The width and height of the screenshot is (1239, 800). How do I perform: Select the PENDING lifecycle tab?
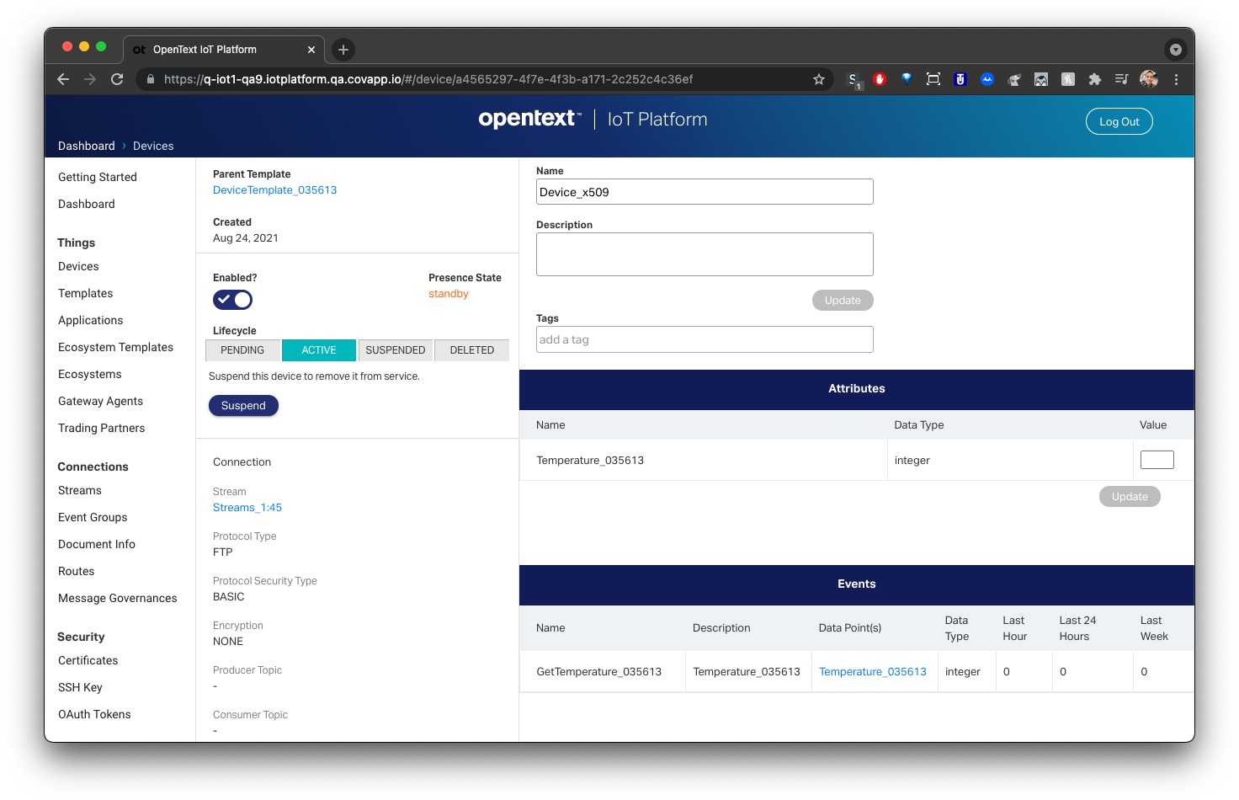click(242, 350)
